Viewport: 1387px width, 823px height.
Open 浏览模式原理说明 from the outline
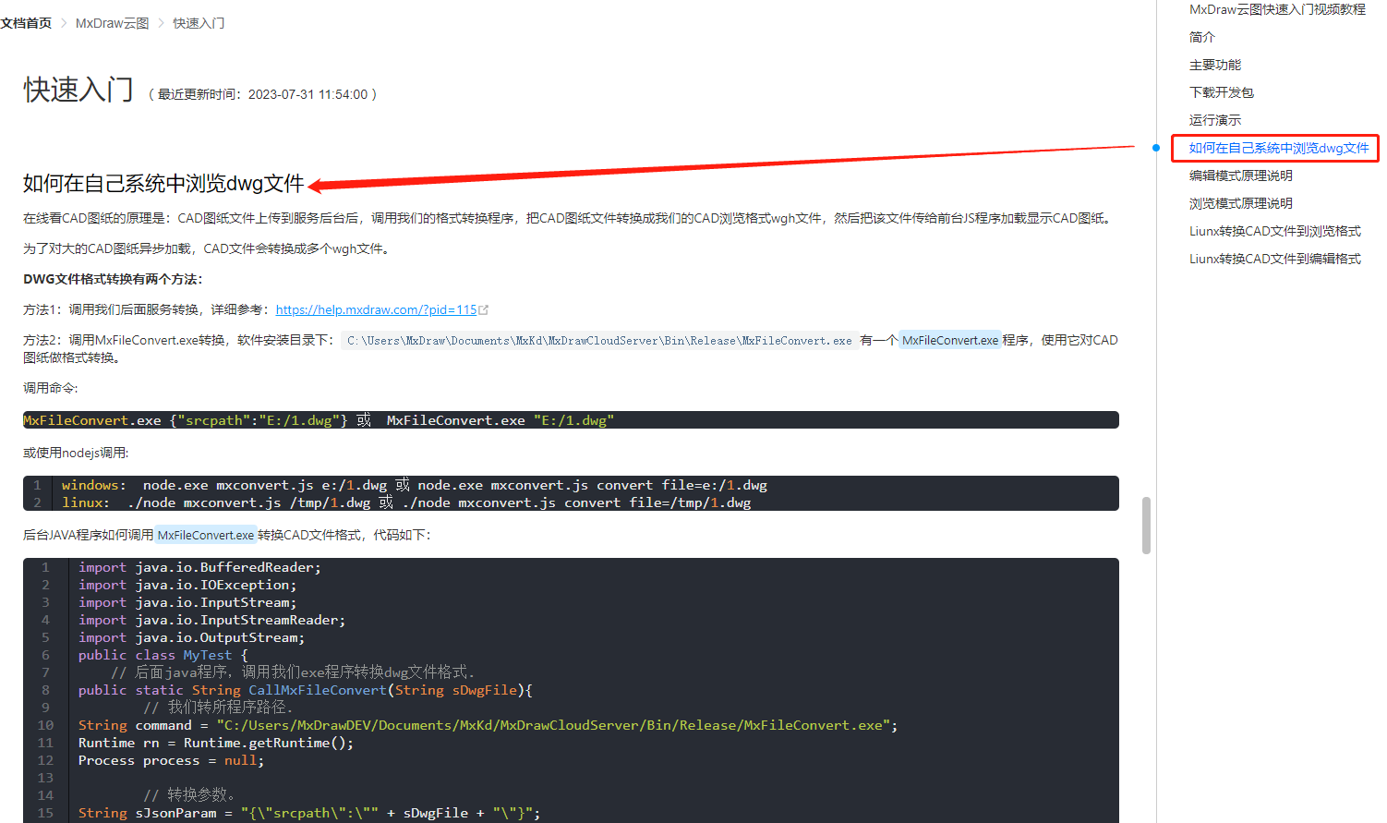tap(1241, 203)
